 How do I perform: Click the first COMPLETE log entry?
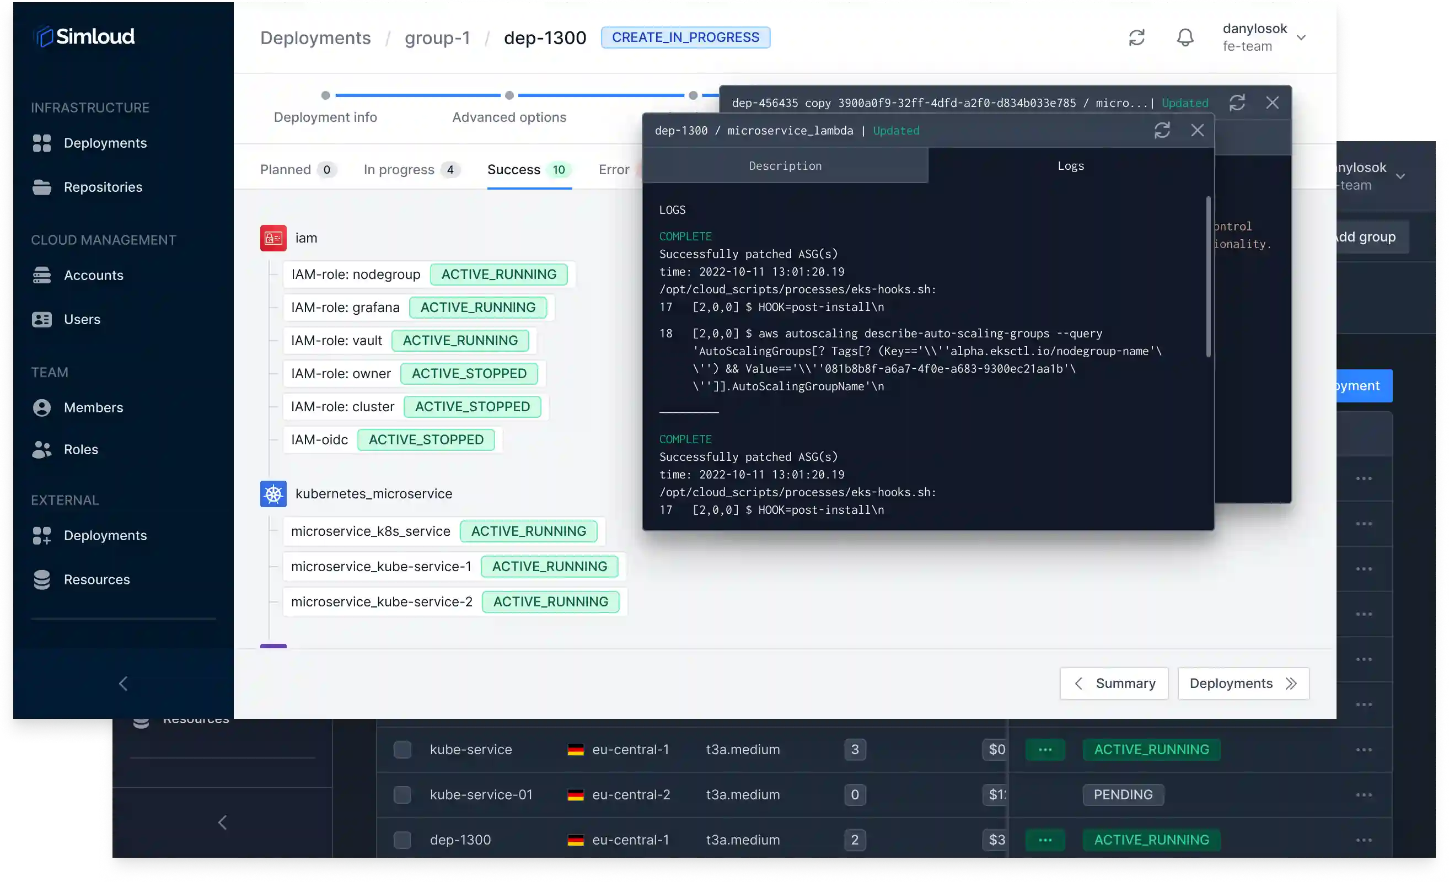click(x=685, y=236)
